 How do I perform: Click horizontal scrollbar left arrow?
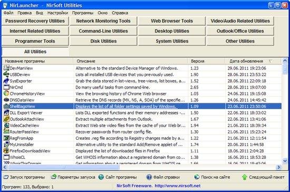pyautogui.click(x=5, y=167)
